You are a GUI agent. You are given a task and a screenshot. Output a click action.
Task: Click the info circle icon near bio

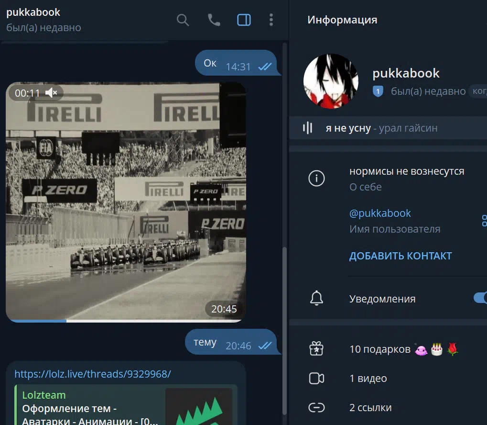point(316,179)
